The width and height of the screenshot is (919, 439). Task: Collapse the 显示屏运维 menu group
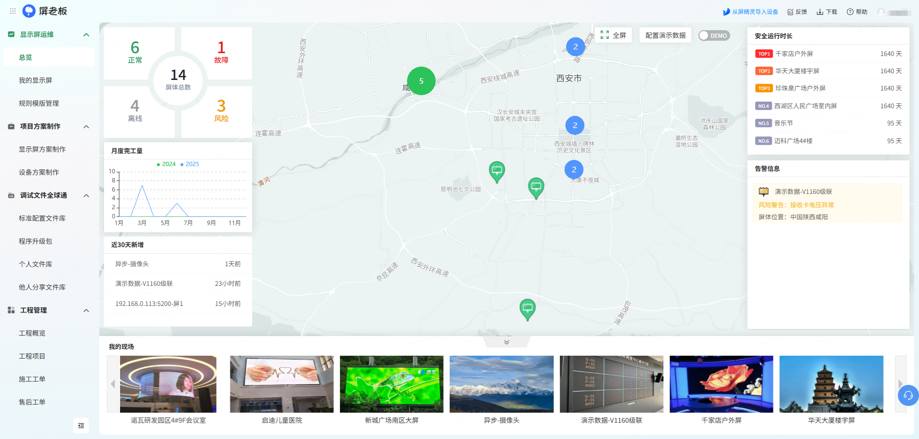(86, 34)
